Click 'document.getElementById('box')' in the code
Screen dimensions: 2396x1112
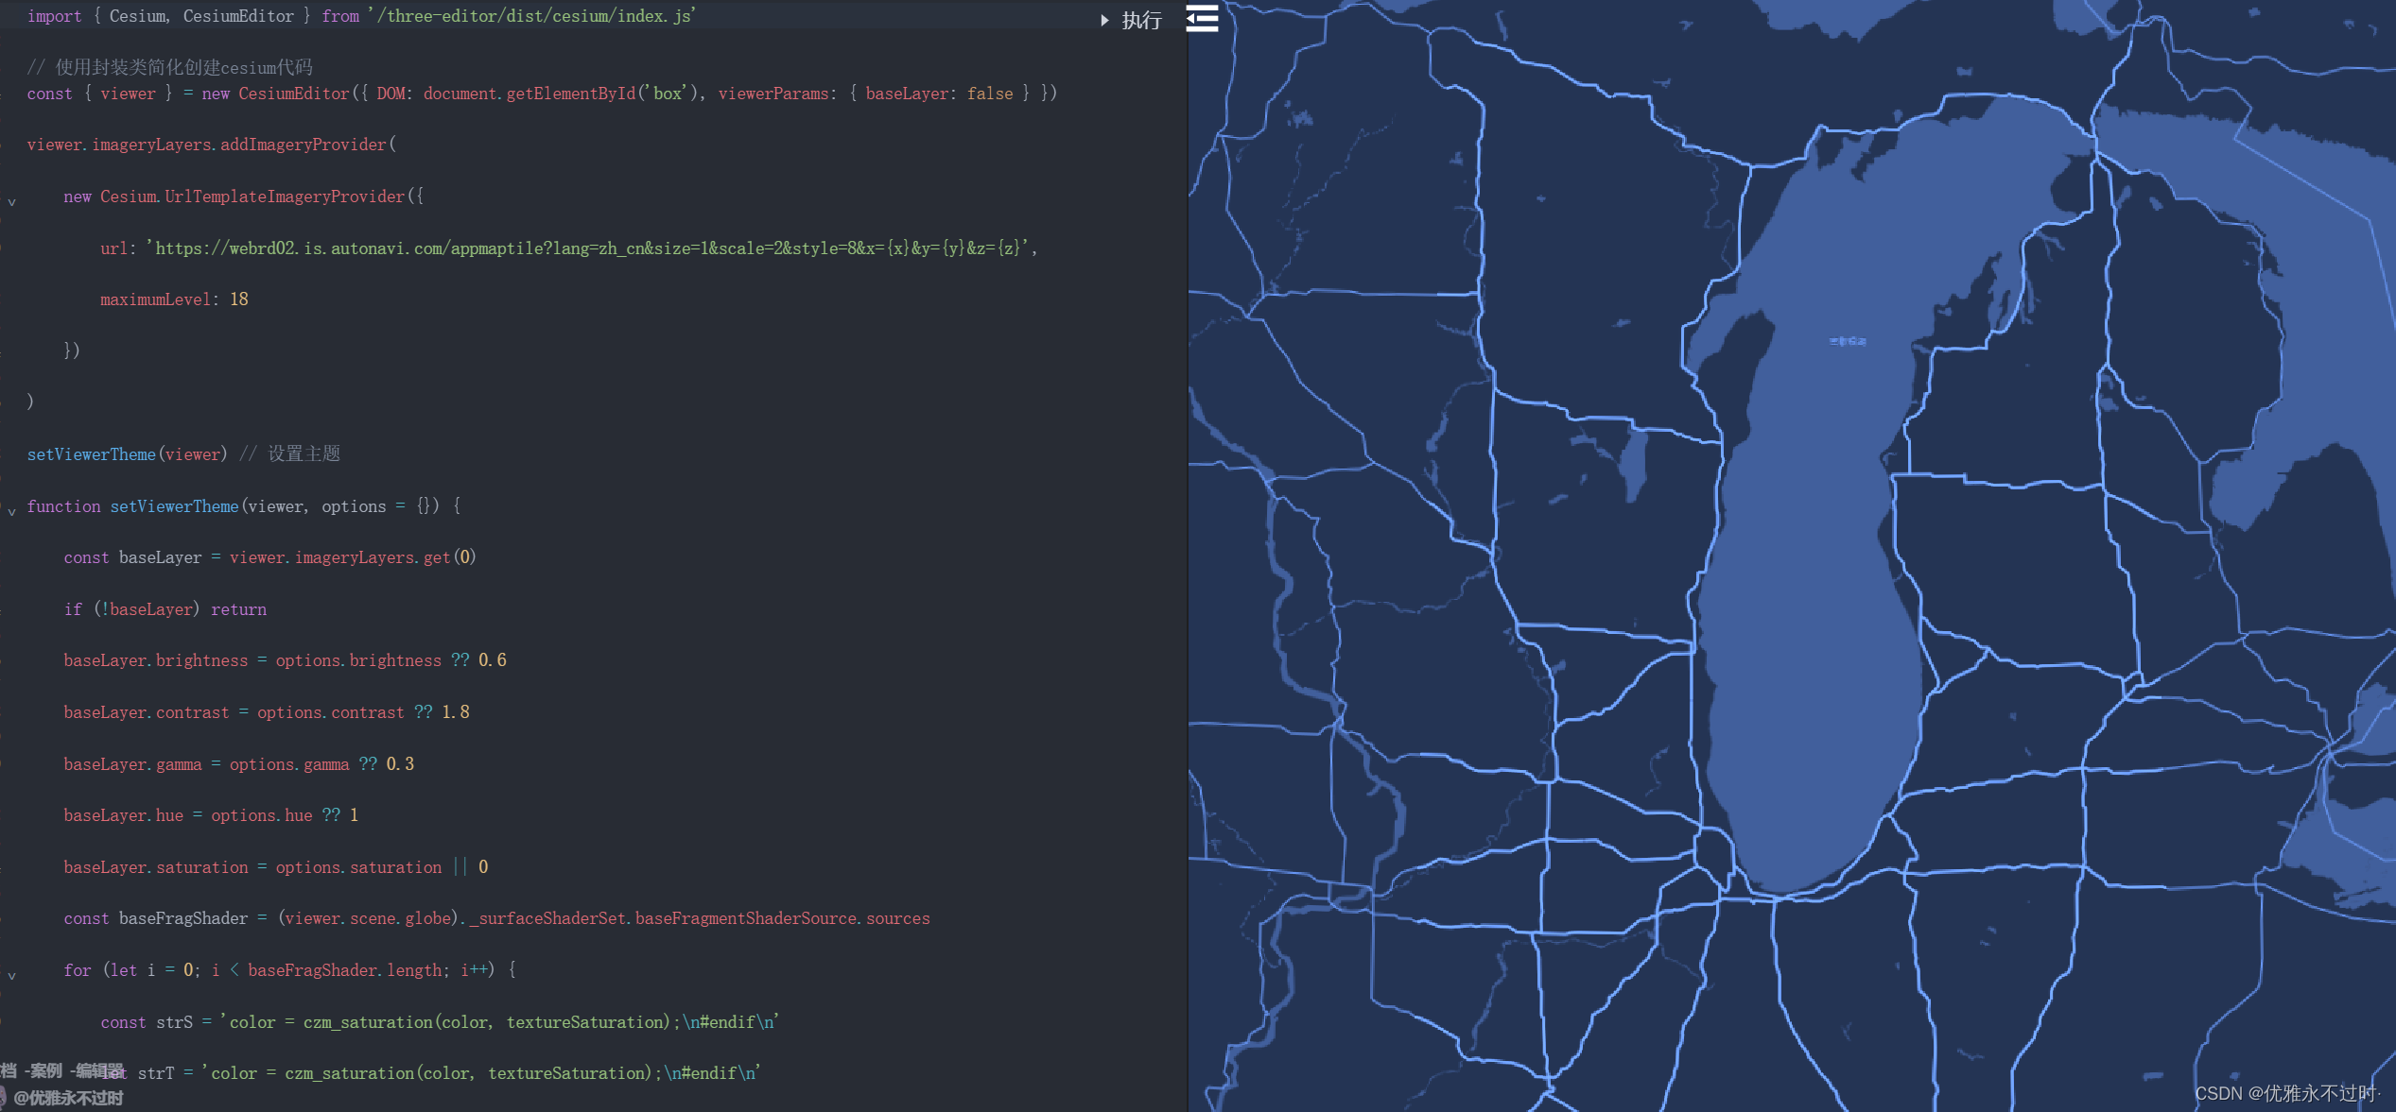point(560,94)
